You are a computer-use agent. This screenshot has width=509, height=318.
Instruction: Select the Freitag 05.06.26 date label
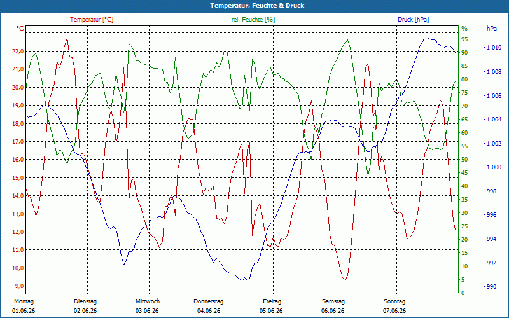pos(271,306)
